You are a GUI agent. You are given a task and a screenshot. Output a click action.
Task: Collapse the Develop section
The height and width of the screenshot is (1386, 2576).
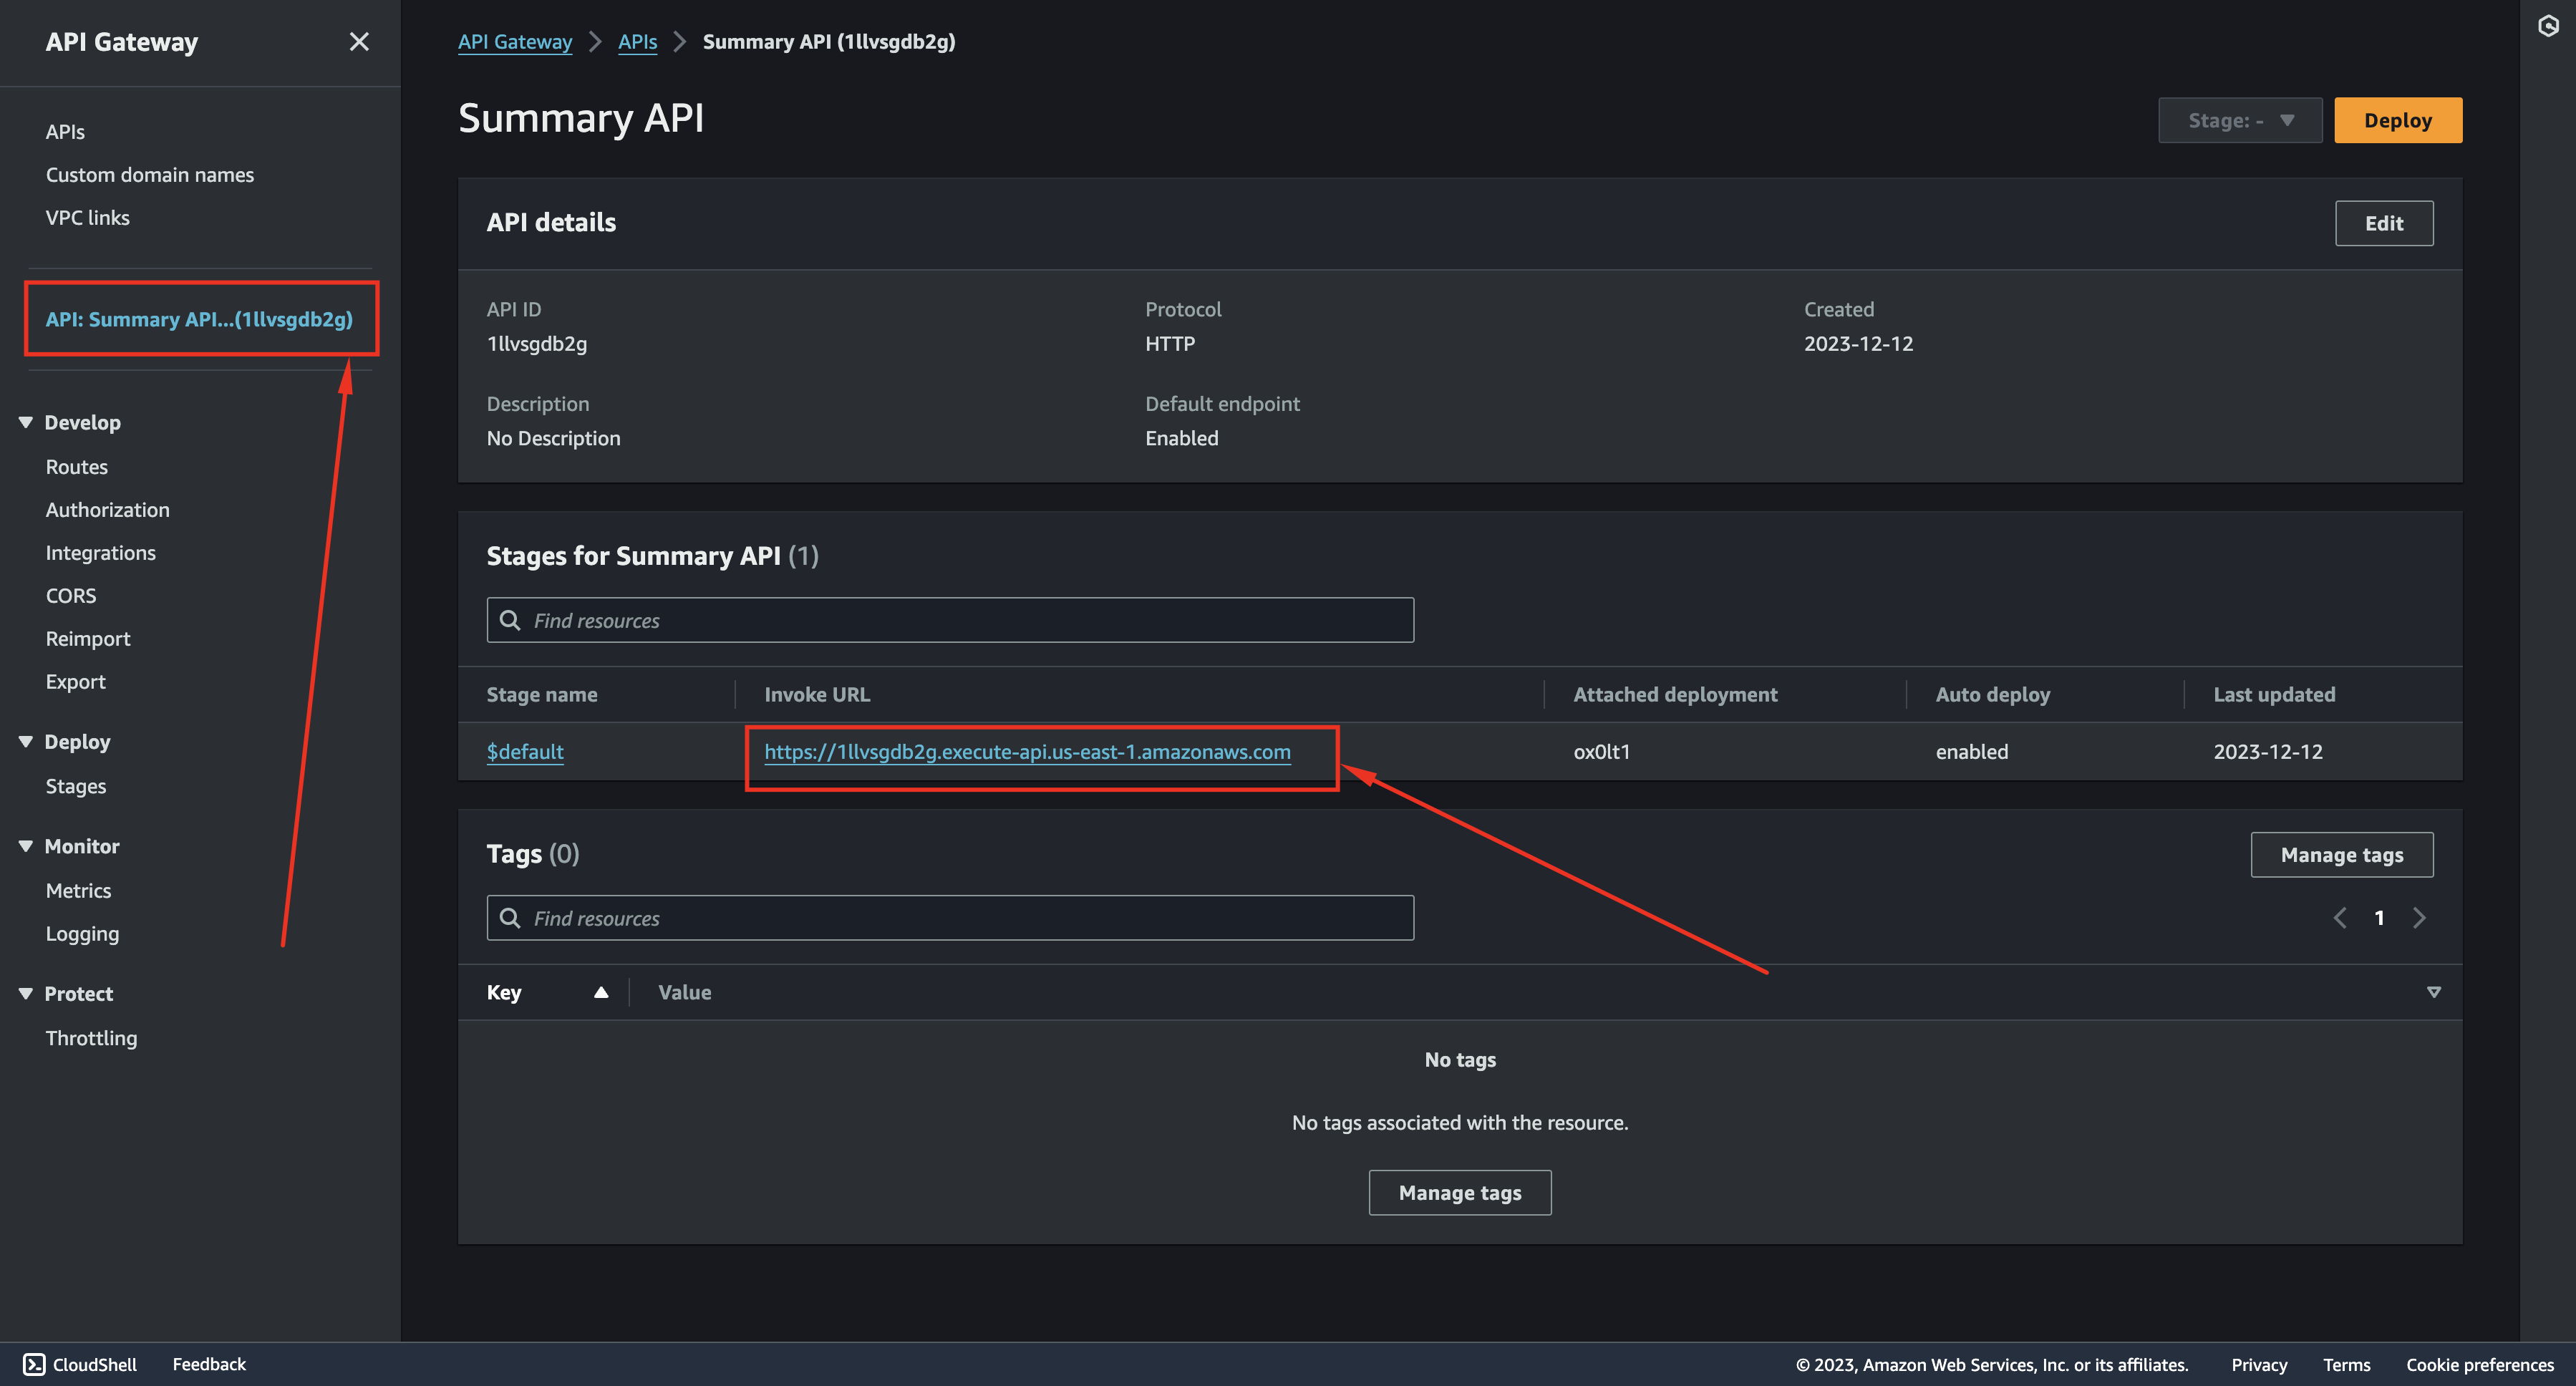pyautogui.click(x=26, y=422)
